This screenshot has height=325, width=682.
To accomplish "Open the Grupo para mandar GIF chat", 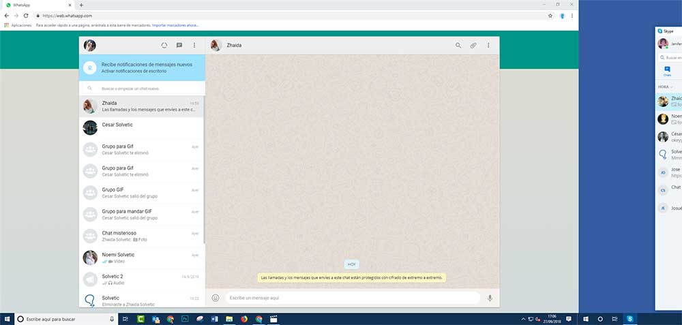I will pos(141,215).
